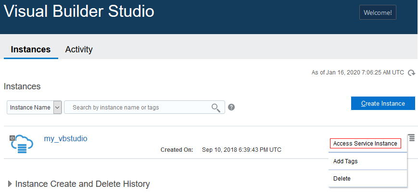
Task: Click the As of Jan 16, 2020 timestamp
Action: [358, 73]
